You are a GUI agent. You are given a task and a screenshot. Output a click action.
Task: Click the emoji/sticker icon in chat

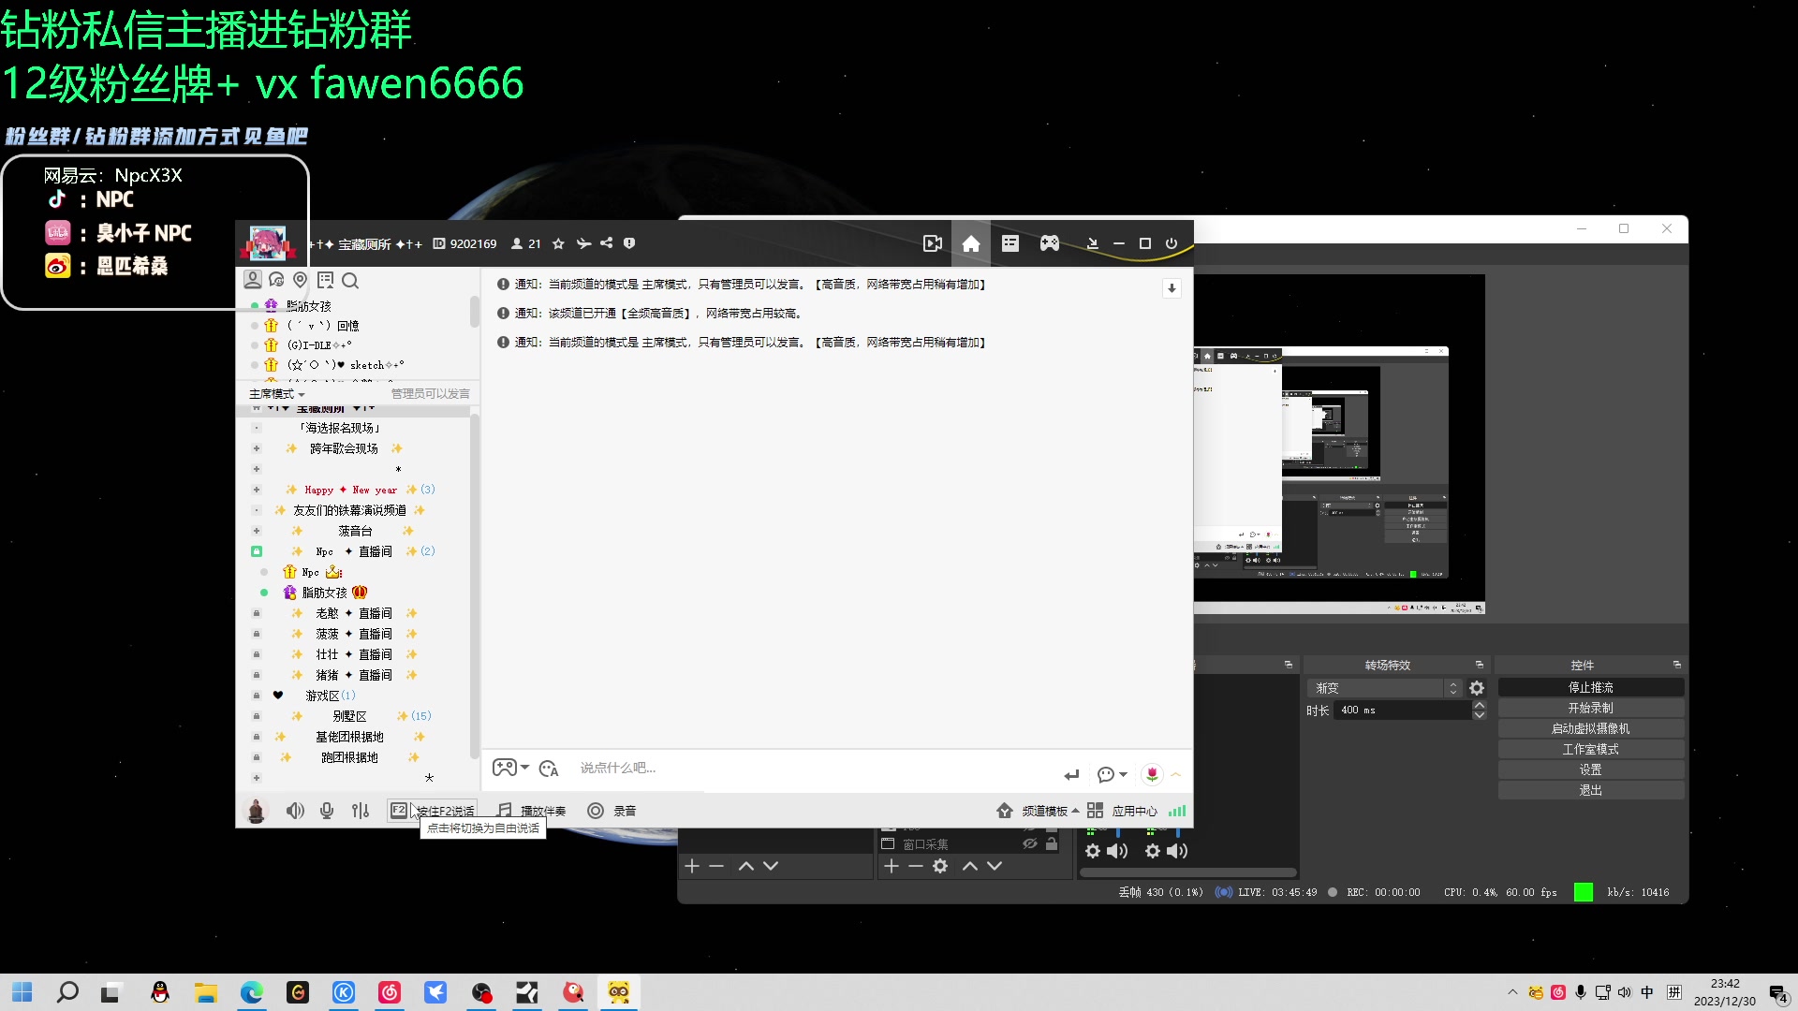click(x=548, y=767)
